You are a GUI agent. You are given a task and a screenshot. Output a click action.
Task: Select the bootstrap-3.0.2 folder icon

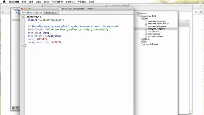tap(141, 16)
